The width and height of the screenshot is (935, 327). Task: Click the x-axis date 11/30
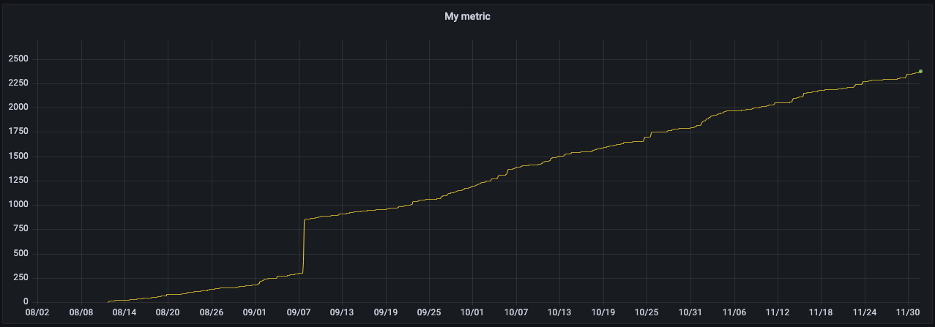908,312
